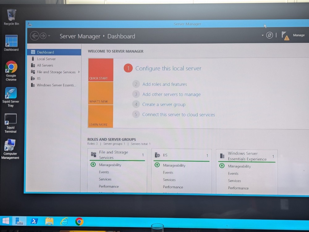Open the Recycle Bin on desktop

pyautogui.click(x=11, y=15)
